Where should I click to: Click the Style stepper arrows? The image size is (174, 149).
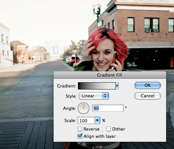click(105, 96)
